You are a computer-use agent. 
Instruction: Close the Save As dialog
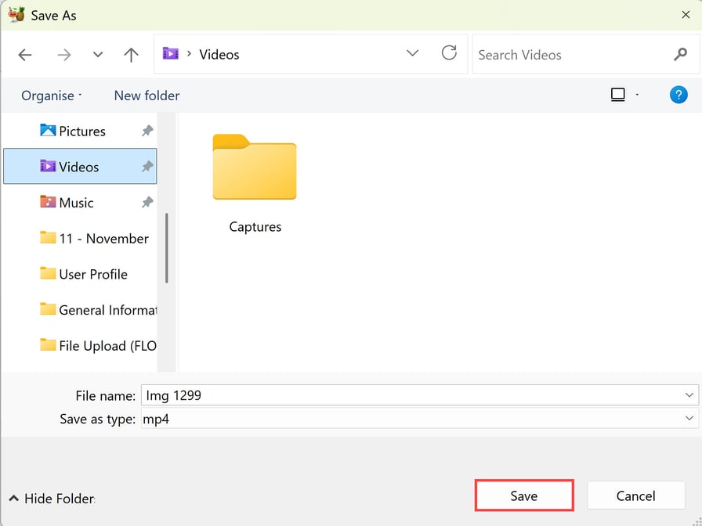(x=686, y=15)
